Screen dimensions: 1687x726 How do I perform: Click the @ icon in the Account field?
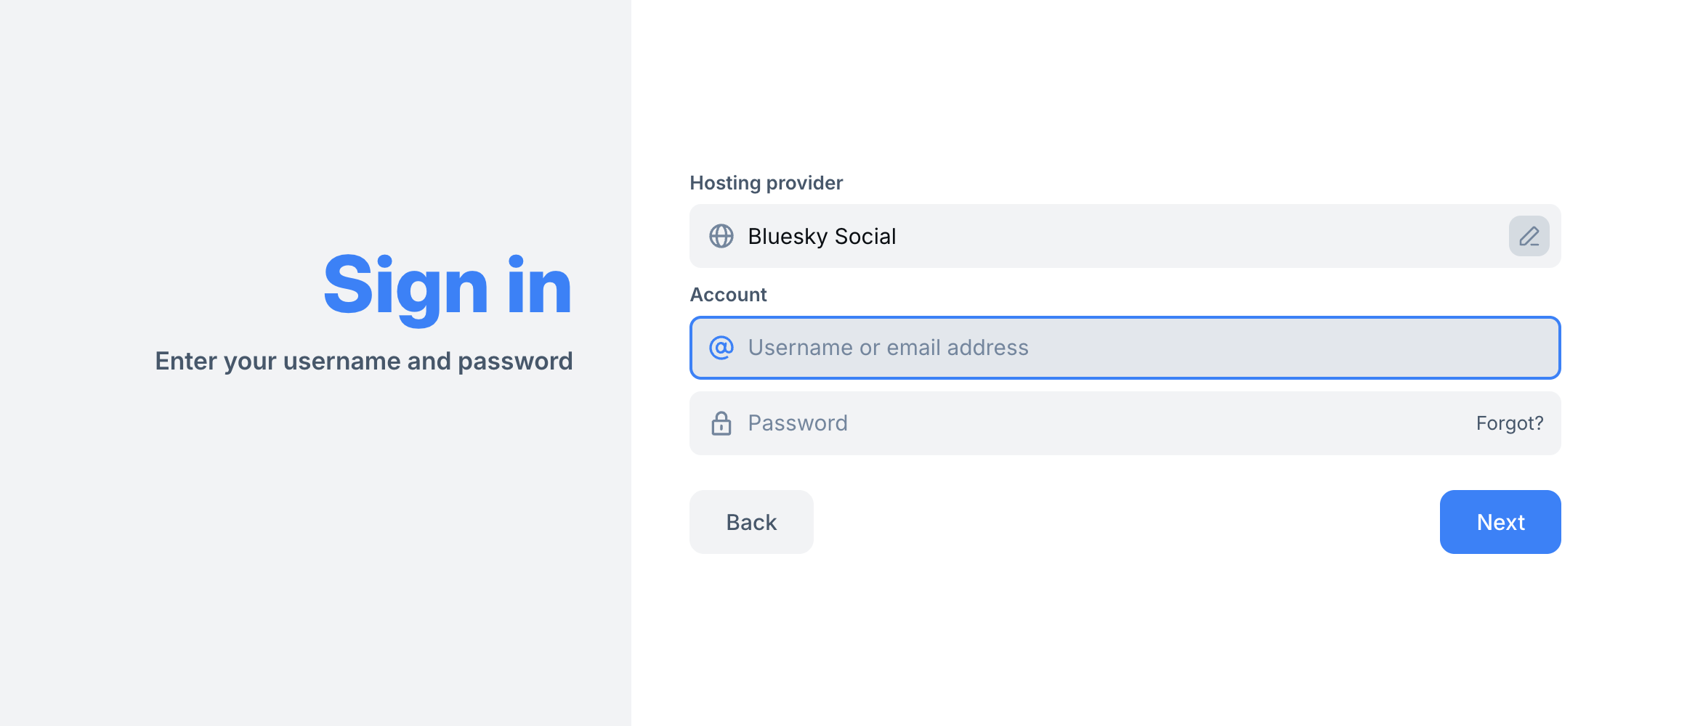click(x=721, y=348)
